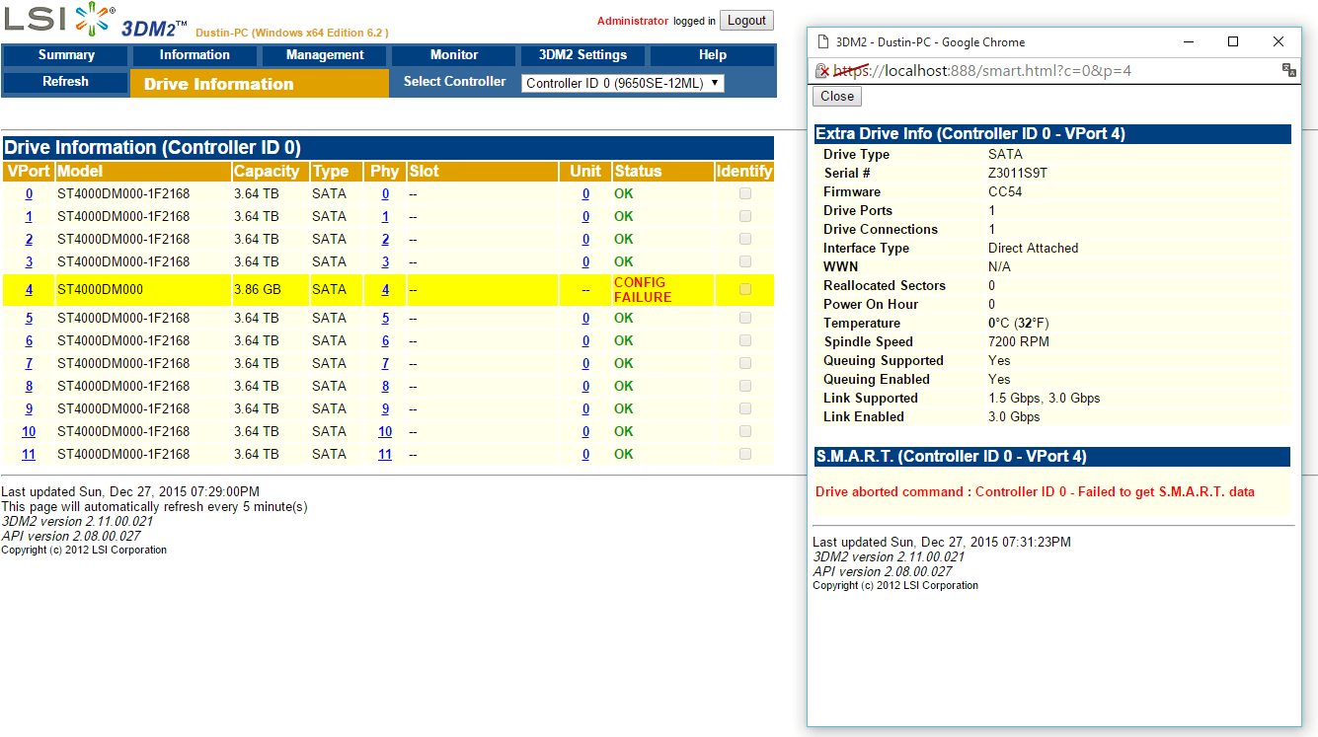Screen dimensions: 1318x737
Task: Toggle Identify checkbox for VPort 1
Action: [745, 216]
